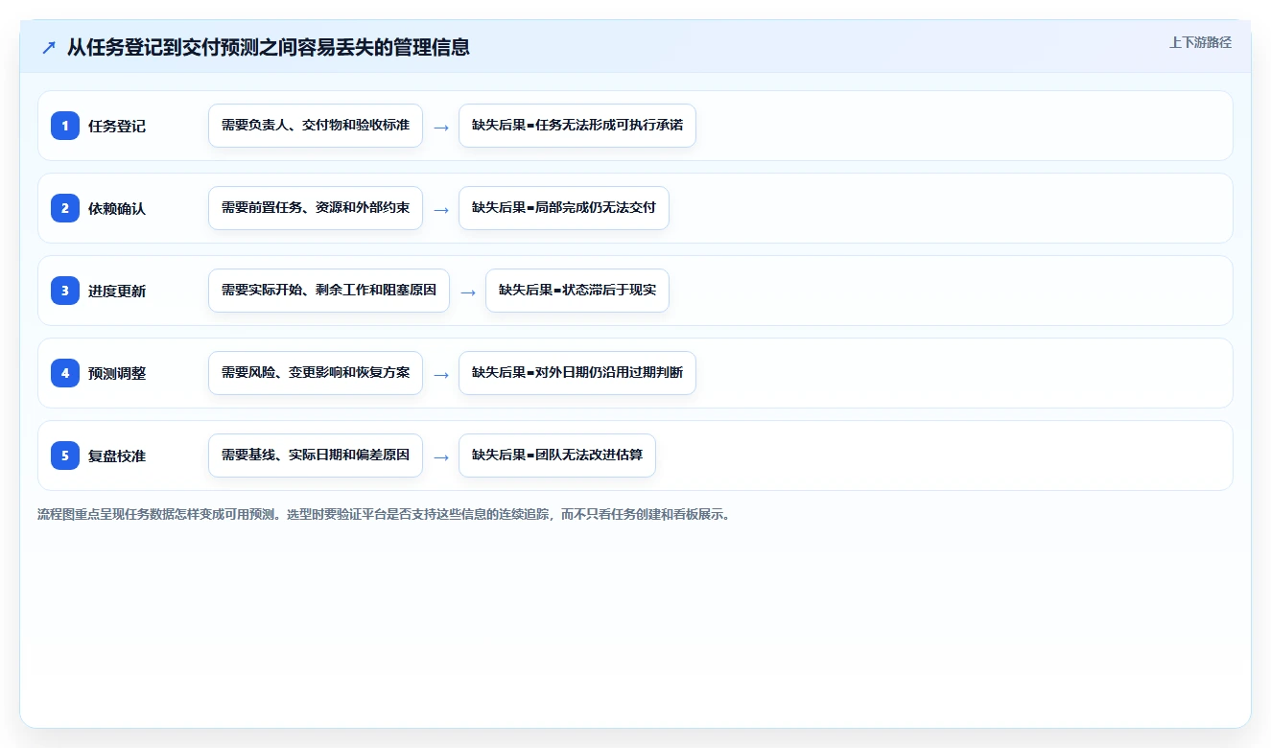Screen dimensions: 1271x748
Task: Select the box 需要前置任务、资源和外部约束
Action: pos(316,208)
